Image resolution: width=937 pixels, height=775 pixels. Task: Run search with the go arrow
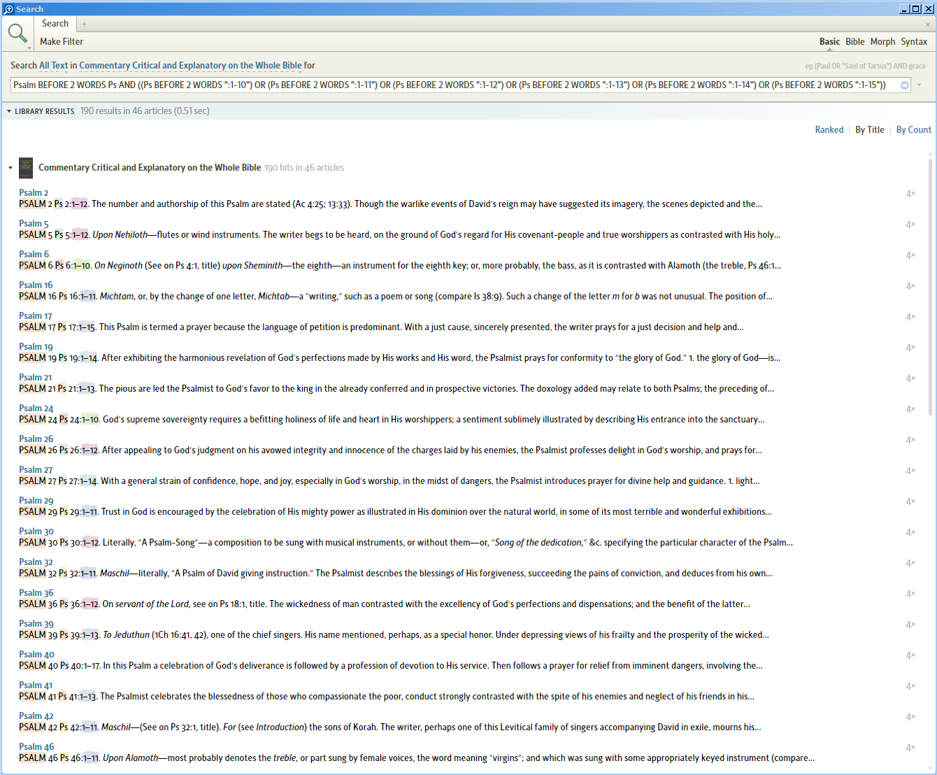(905, 85)
